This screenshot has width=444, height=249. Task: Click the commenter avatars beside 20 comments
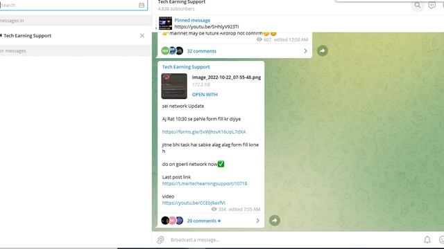(172, 221)
